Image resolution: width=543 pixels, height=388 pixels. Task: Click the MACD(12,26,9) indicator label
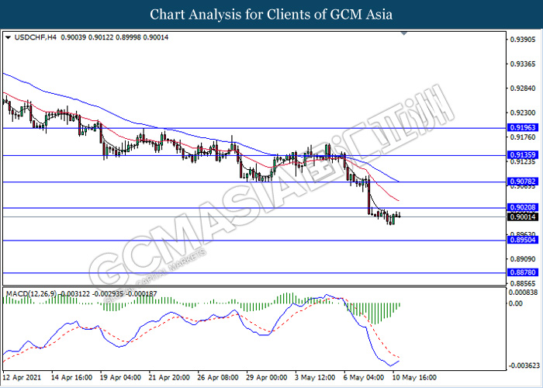(32, 294)
